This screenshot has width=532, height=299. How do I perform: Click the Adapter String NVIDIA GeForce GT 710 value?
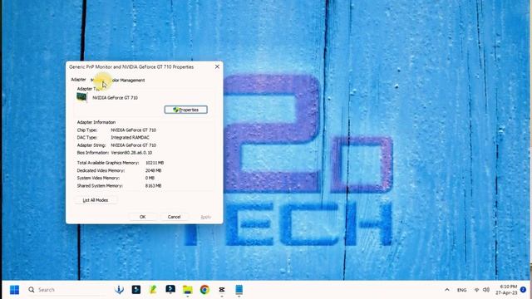(133, 145)
